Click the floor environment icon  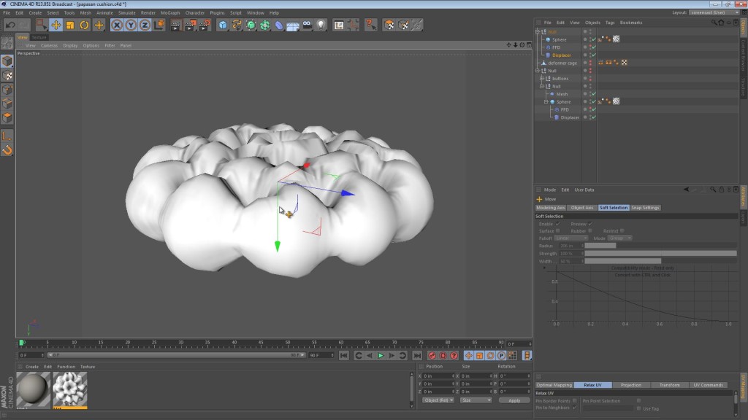(x=293, y=25)
